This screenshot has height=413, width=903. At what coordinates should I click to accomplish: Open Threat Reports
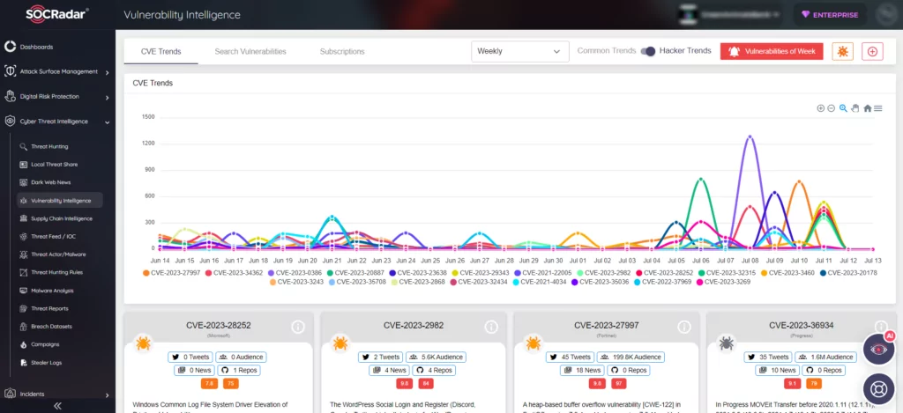click(x=49, y=308)
